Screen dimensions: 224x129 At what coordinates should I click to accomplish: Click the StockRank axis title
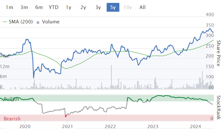pos(219,107)
